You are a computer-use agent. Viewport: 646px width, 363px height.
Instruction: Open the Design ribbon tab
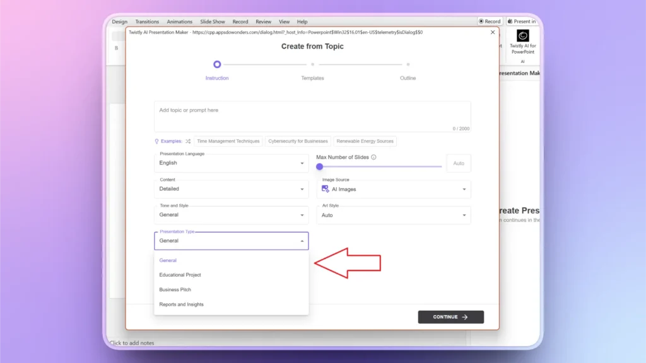(119, 21)
